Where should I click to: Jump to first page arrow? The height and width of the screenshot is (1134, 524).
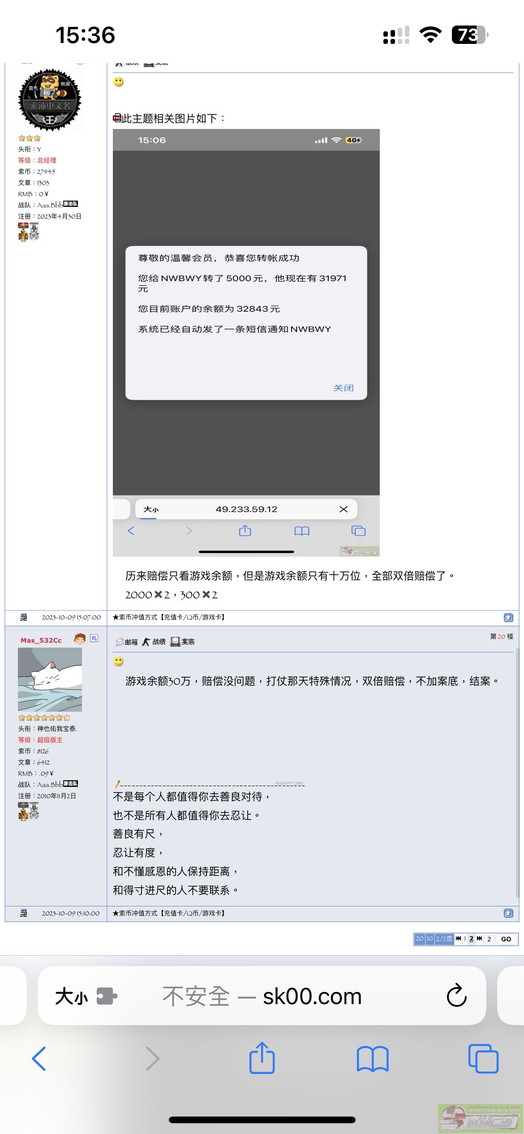click(x=458, y=938)
